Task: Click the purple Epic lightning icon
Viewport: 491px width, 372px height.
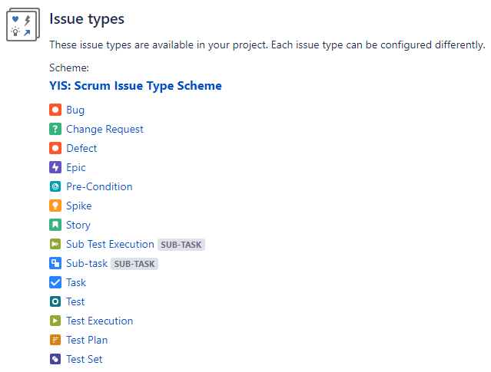Action: pyautogui.click(x=55, y=167)
